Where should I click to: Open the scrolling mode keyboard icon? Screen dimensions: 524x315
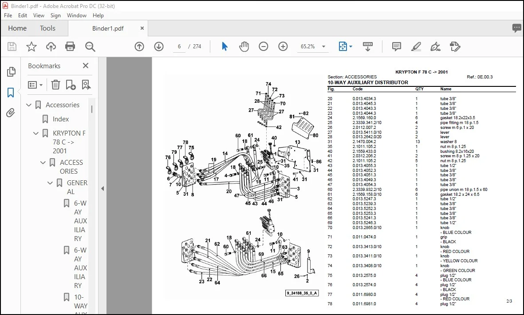[368, 47]
